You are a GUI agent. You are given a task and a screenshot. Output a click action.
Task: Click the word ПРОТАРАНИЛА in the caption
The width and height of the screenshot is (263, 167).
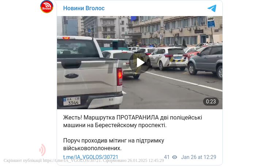coord(138,118)
